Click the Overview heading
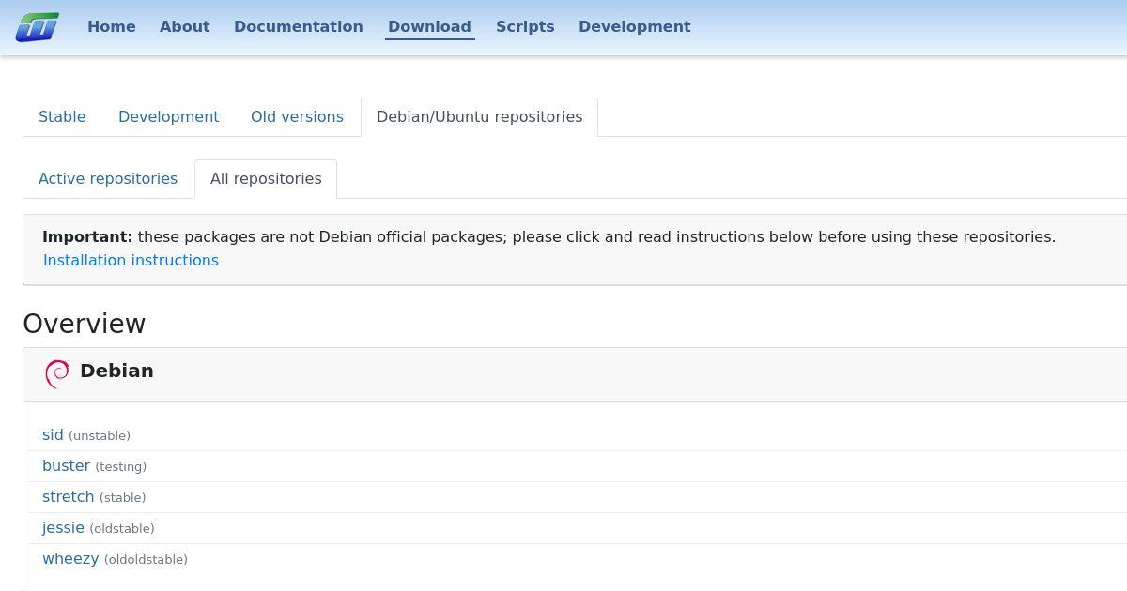1127x591 pixels. point(85,324)
